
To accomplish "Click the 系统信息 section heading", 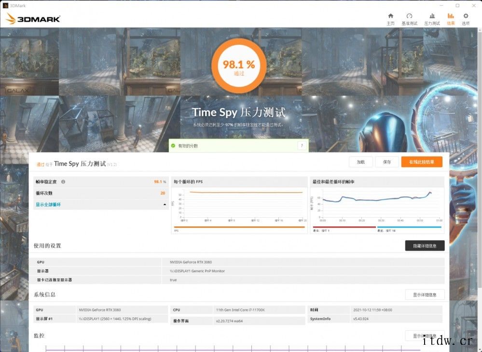I will (x=44, y=294).
